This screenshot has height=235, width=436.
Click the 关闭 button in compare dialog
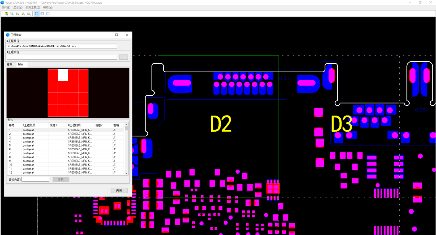[119, 190]
